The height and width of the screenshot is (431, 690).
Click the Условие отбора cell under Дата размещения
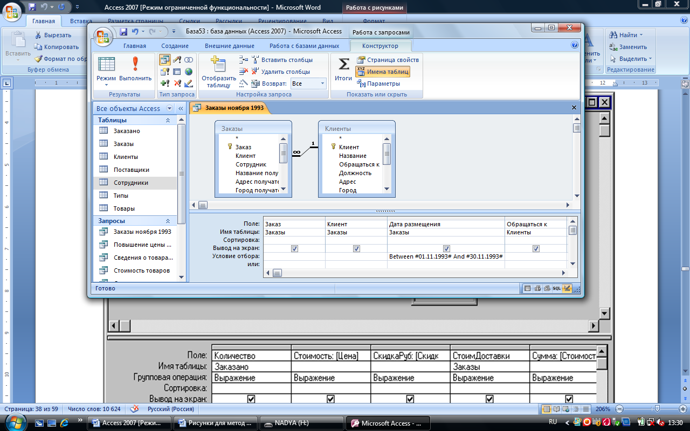(x=446, y=256)
